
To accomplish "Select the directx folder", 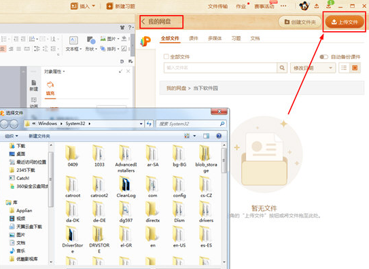I will coord(152,212).
